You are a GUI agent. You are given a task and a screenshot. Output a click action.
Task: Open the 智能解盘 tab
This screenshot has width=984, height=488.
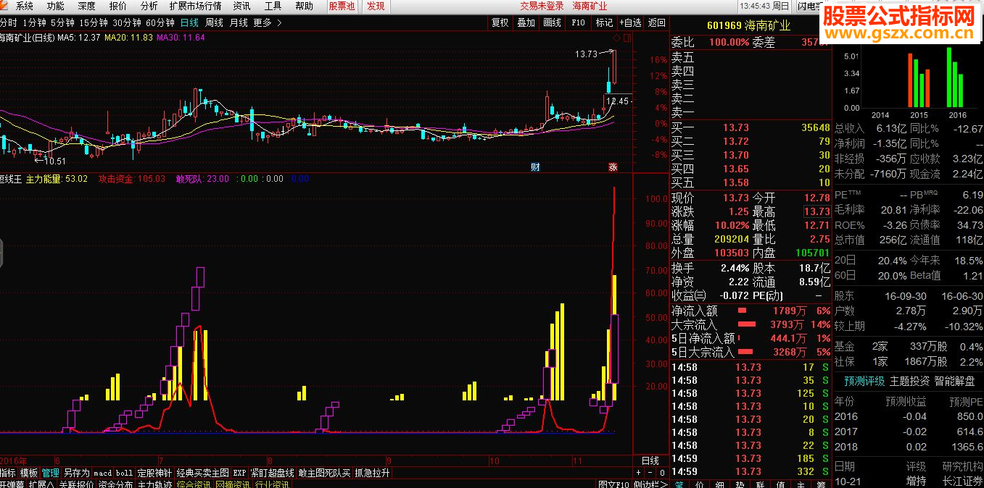954,381
